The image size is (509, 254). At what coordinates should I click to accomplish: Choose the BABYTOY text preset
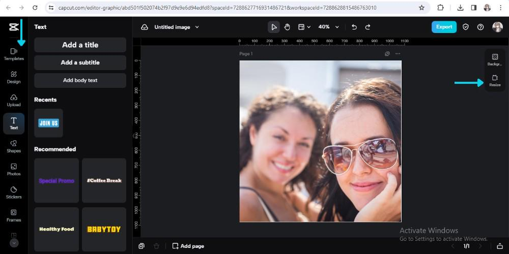104,230
